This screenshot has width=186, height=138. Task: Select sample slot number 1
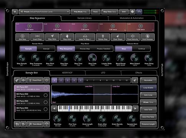(54, 80)
